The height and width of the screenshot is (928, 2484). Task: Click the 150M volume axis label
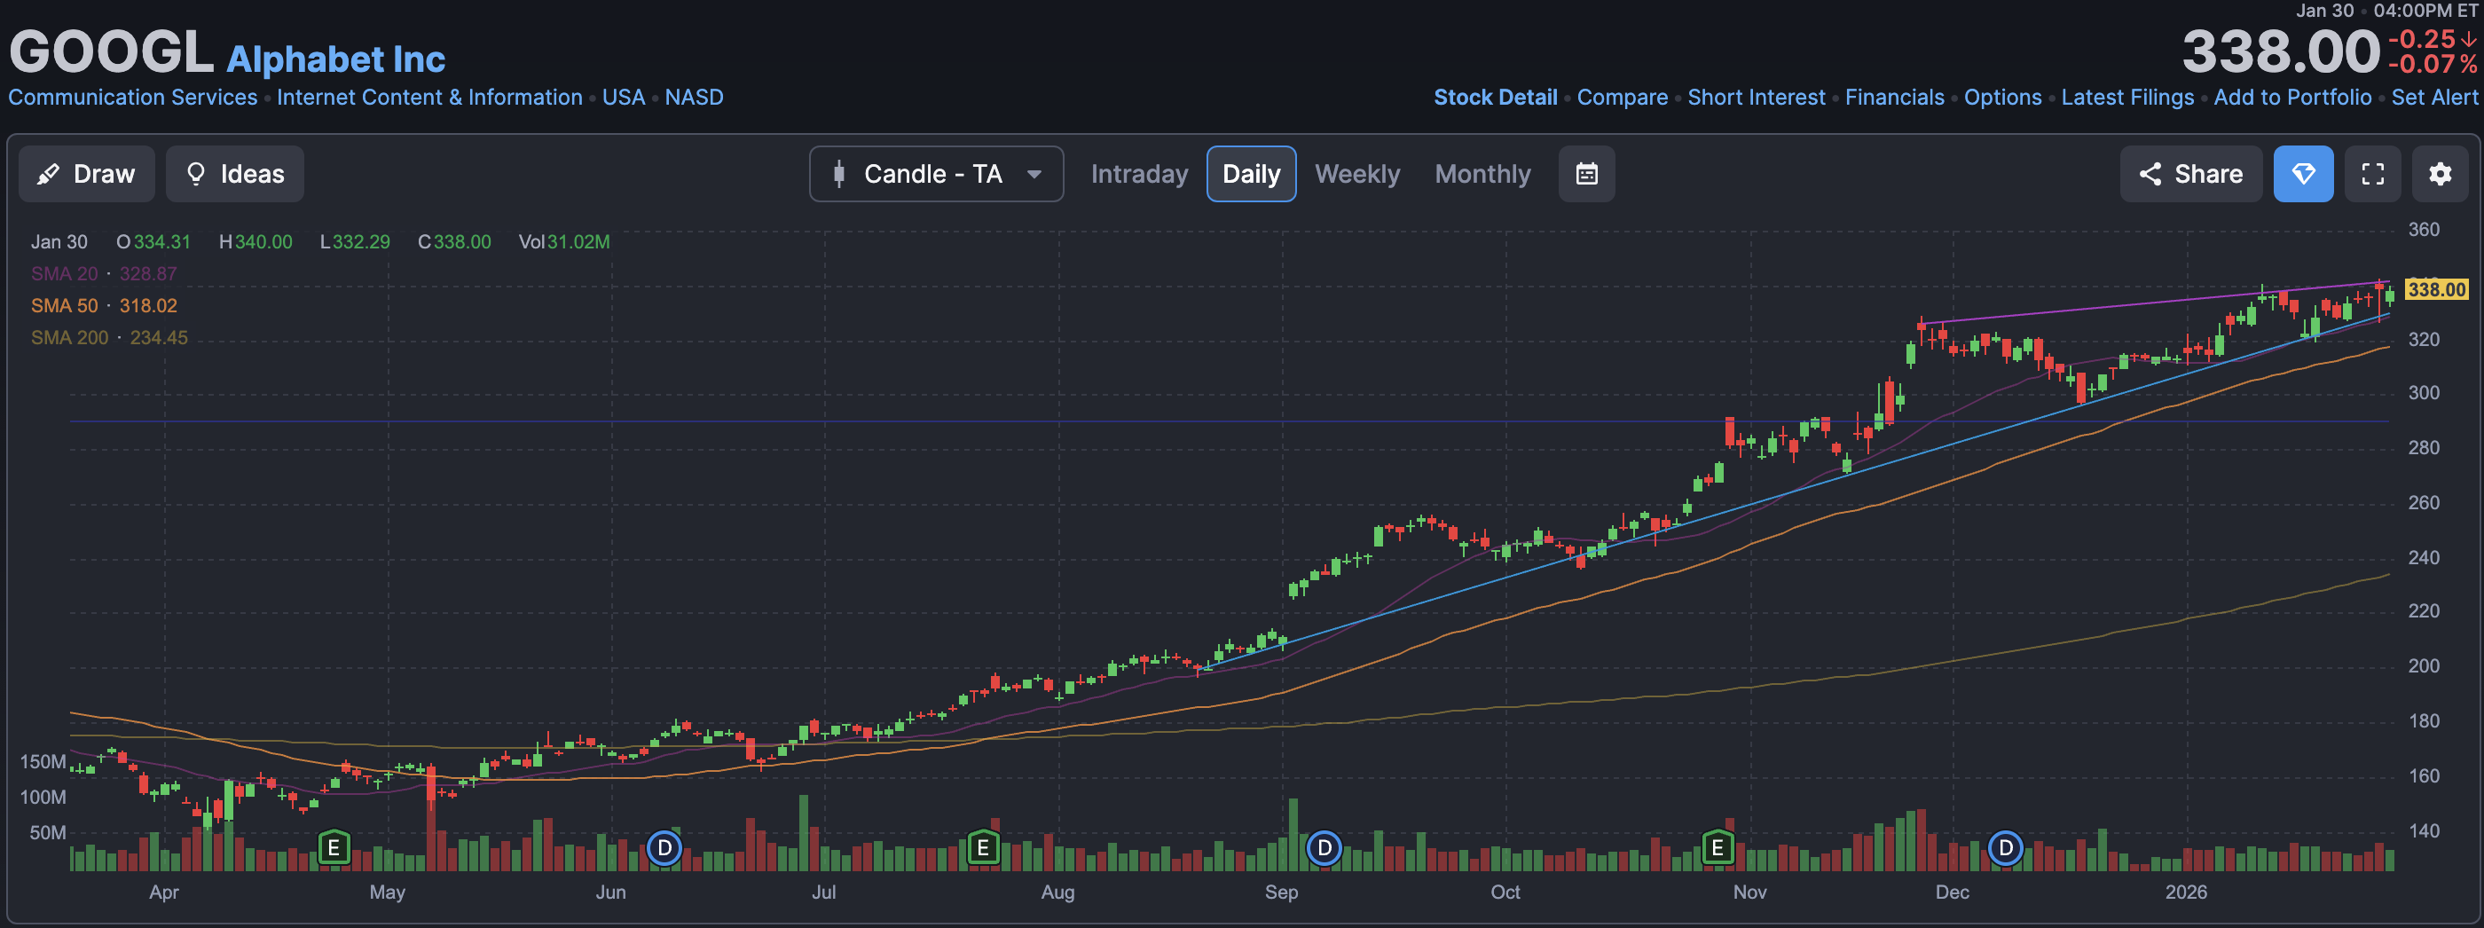(43, 762)
